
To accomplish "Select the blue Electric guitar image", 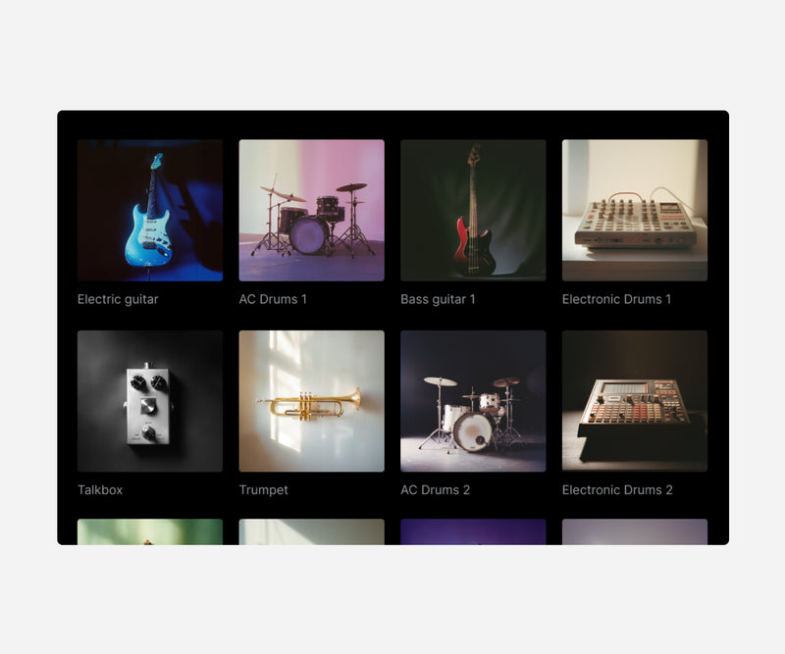I will click(150, 210).
